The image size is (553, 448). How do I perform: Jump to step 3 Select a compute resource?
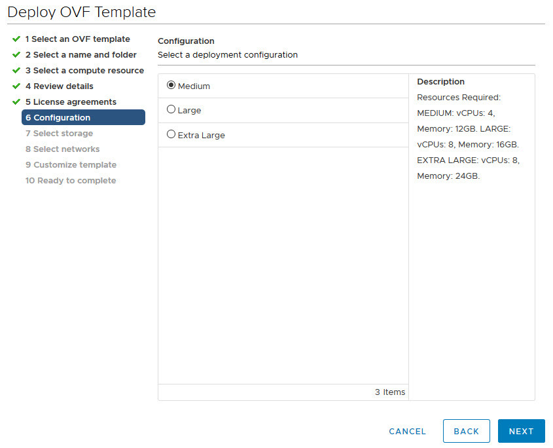coord(84,71)
